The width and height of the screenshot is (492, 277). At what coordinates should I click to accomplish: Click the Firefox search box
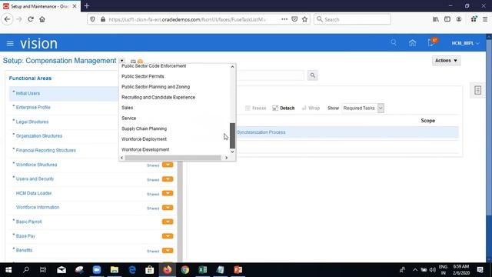[x=352, y=19]
